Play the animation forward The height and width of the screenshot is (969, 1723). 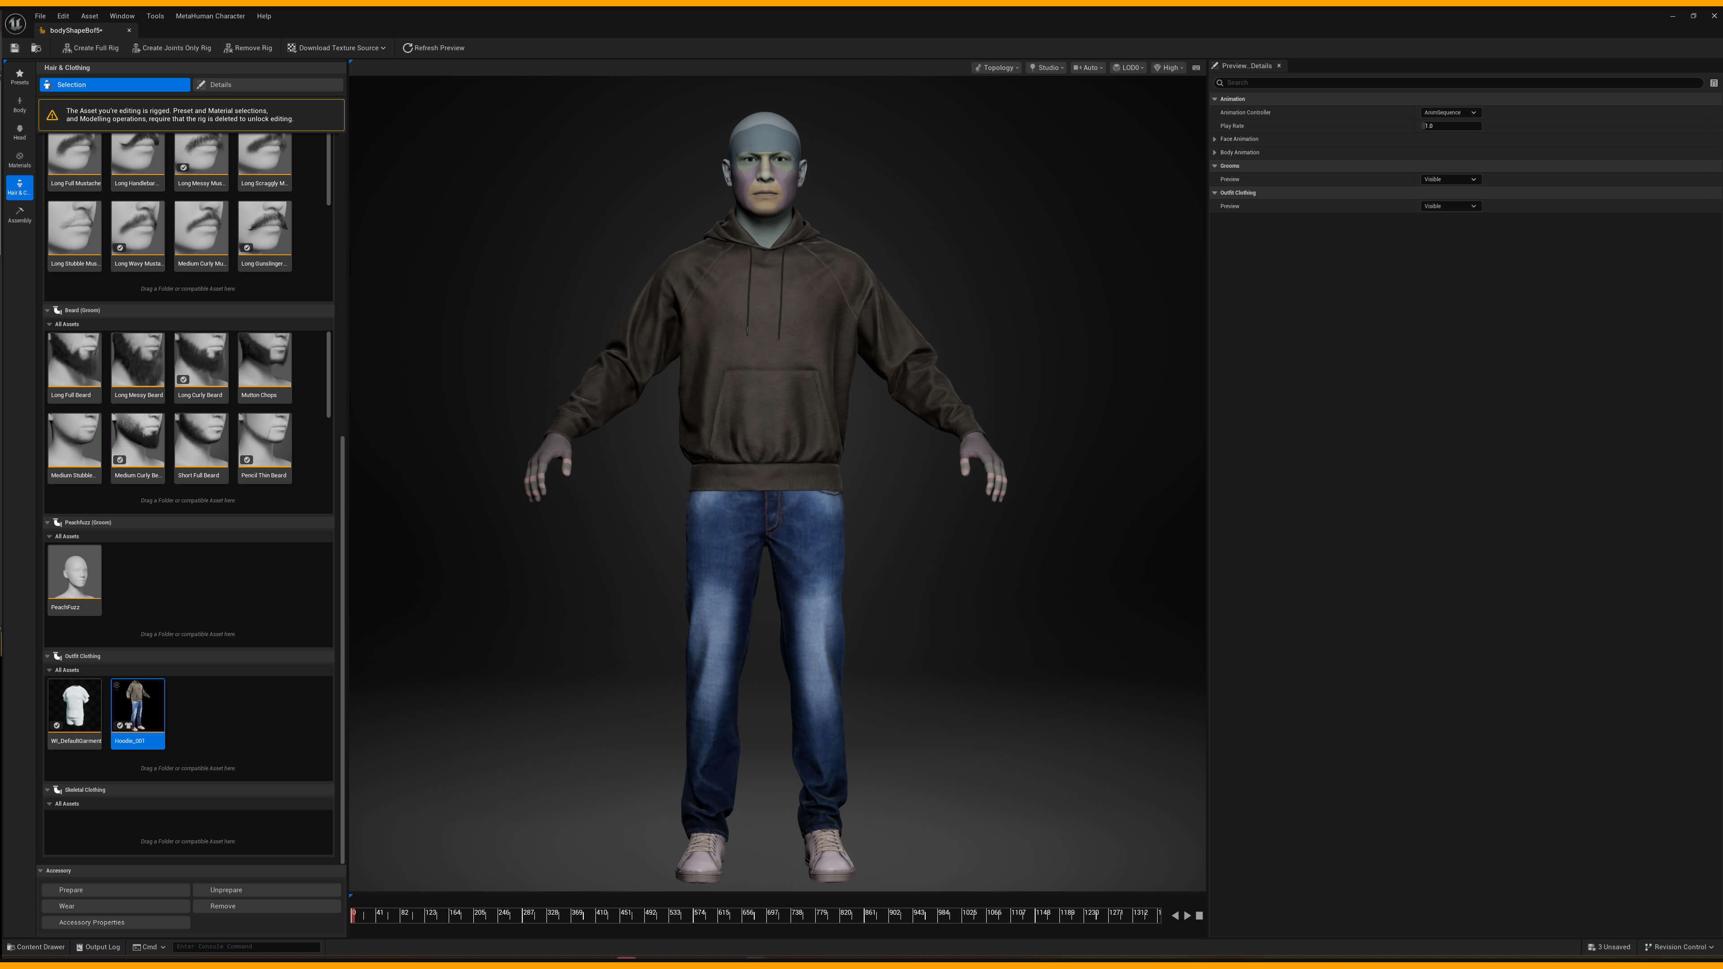1187,916
